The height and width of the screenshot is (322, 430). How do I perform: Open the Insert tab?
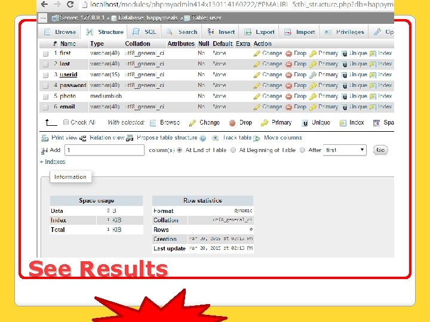click(x=221, y=32)
